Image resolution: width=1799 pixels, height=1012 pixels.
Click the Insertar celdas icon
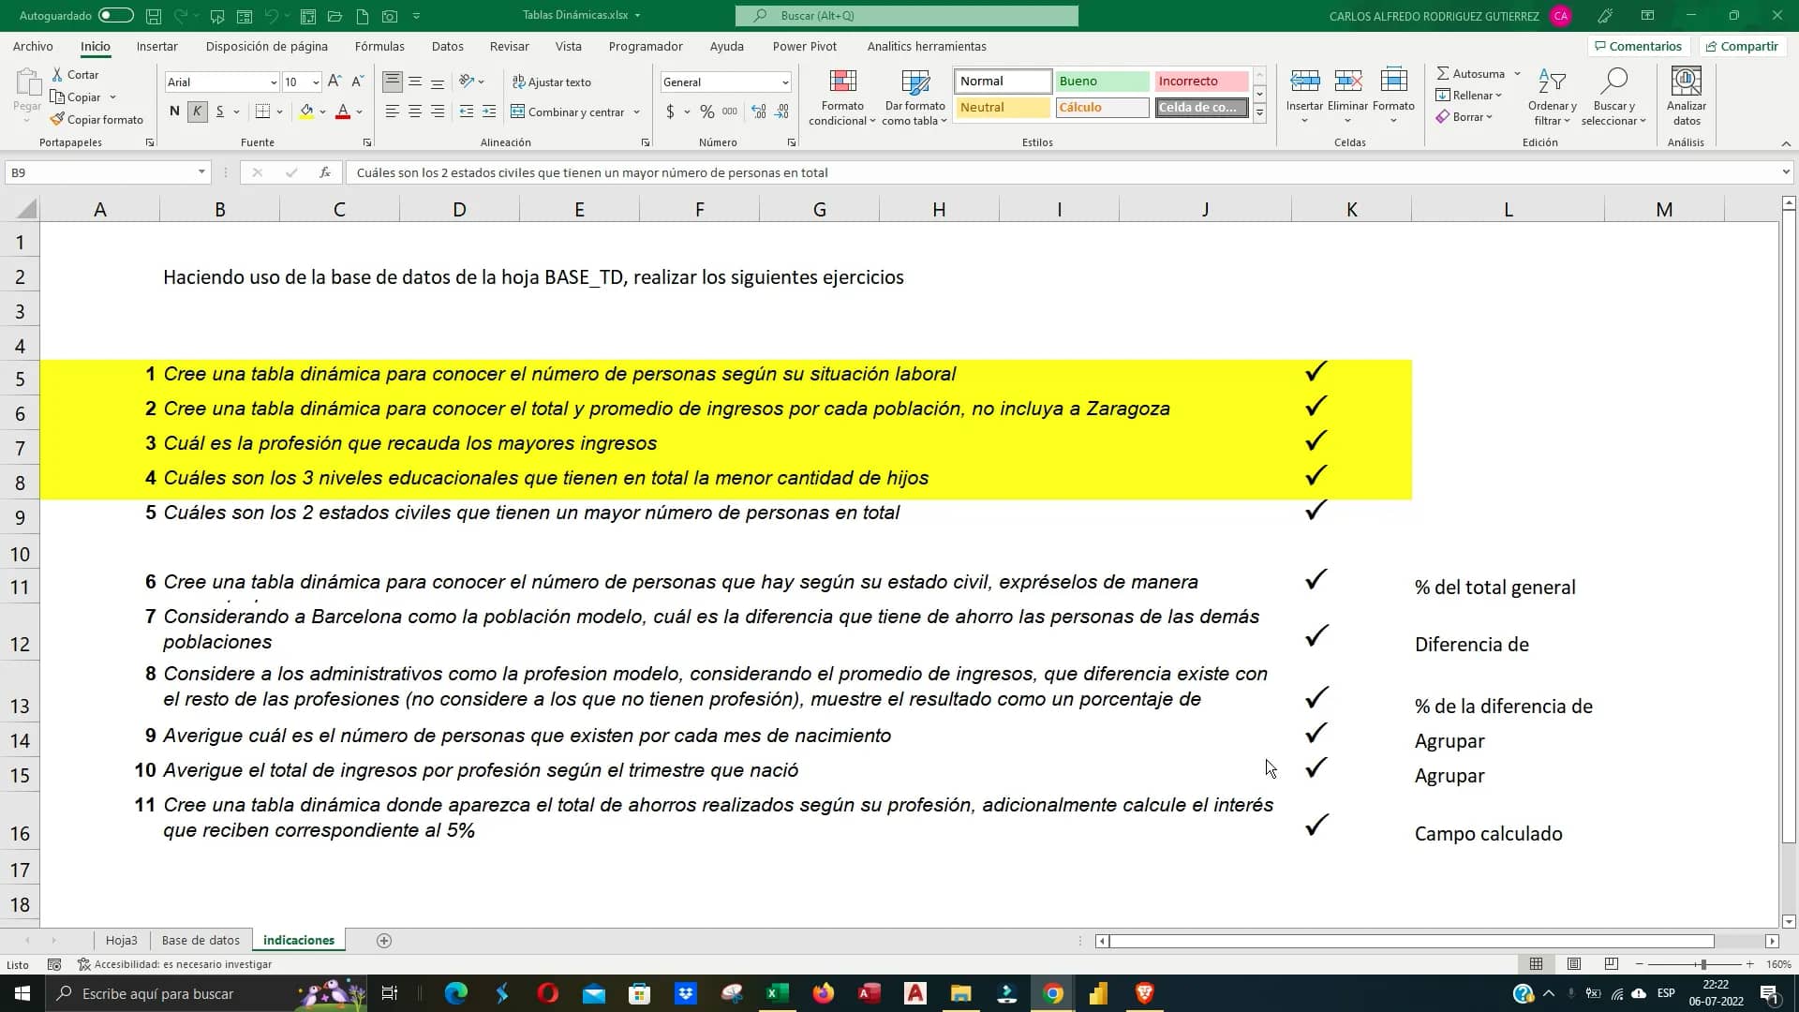pyautogui.click(x=1304, y=82)
